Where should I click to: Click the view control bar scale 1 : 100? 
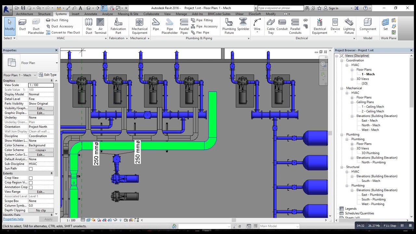[71, 220]
